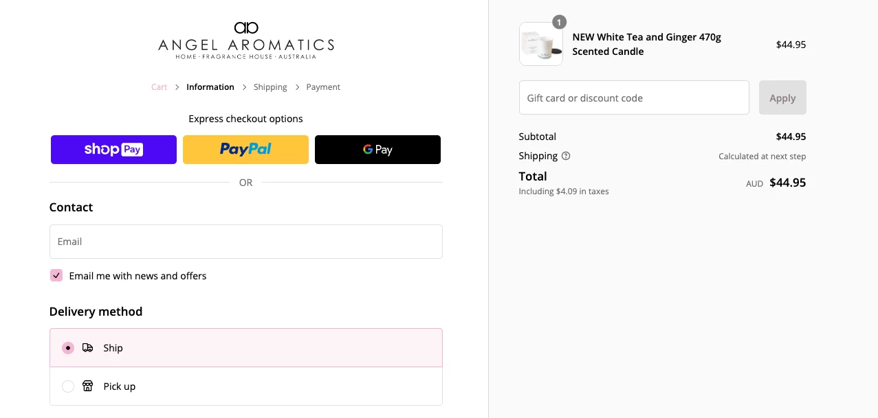Click the delivery truck icon
The width and height of the screenshot is (878, 418).
point(87,348)
